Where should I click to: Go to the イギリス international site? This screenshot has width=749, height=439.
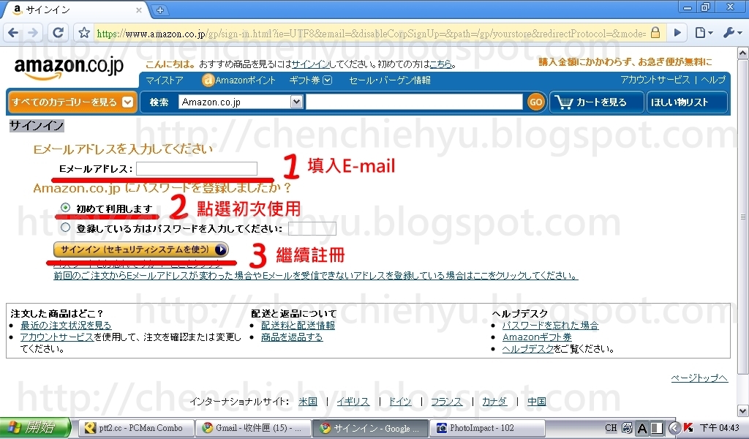click(x=353, y=401)
